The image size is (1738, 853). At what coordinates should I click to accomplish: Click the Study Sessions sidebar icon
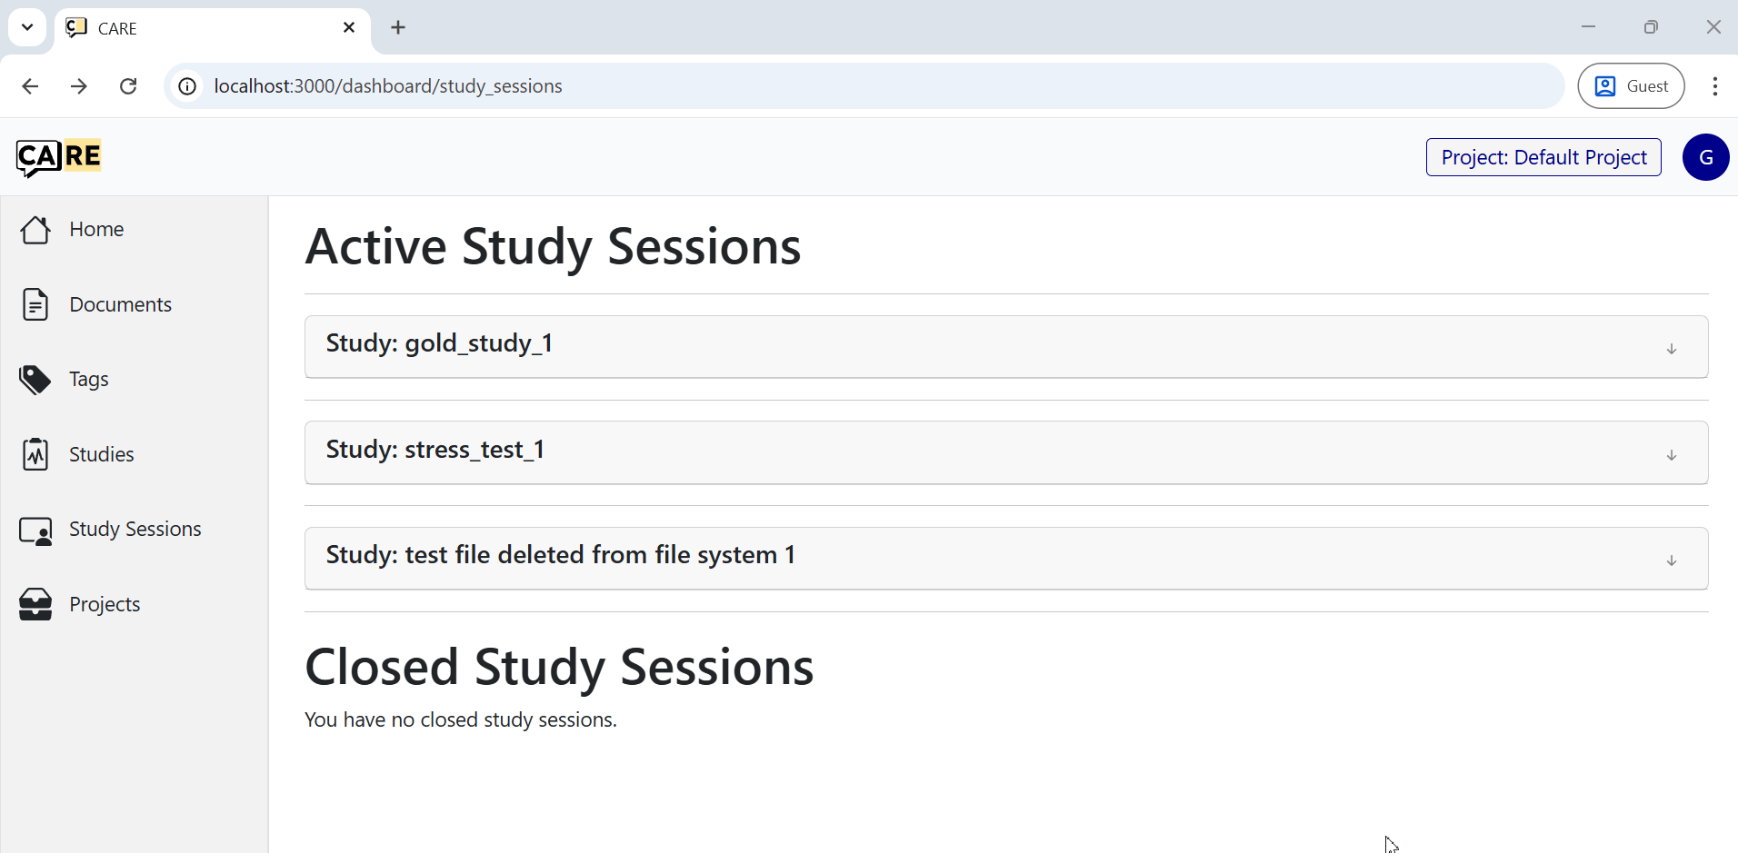(x=35, y=531)
